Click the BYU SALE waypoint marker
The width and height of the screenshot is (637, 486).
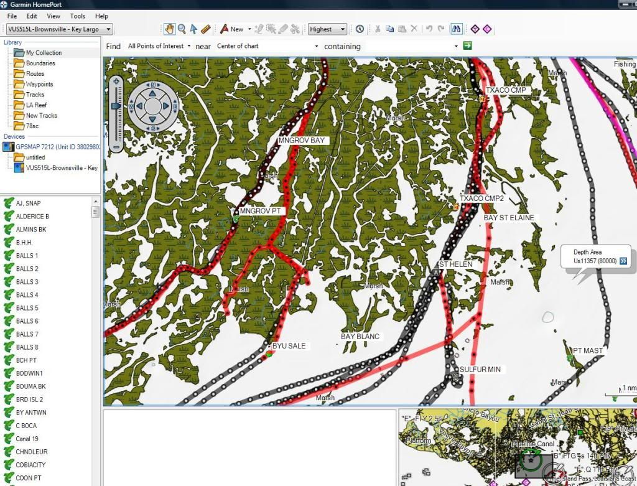point(269,354)
